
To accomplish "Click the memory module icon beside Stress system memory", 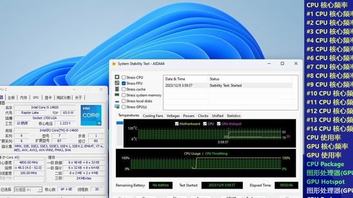I will (117, 95).
